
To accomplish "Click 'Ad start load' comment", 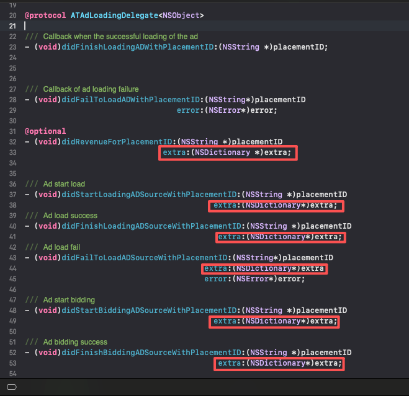I will [64, 184].
